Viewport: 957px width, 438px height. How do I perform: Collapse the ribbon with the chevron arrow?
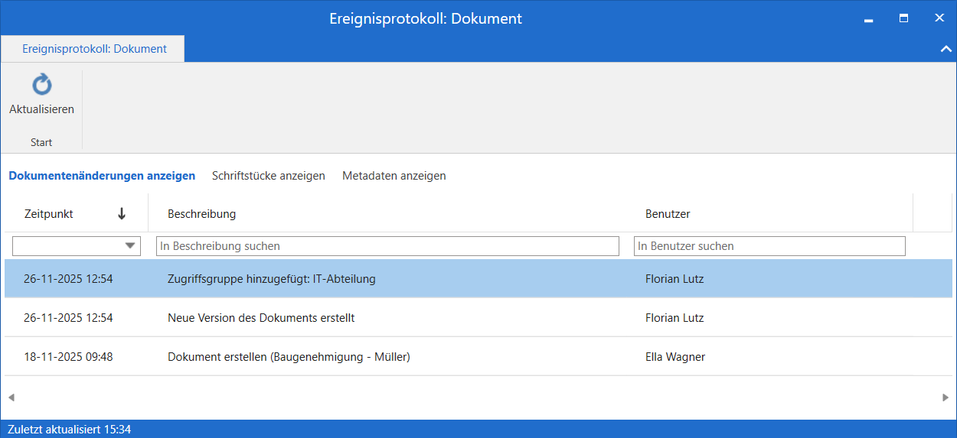coord(945,49)
